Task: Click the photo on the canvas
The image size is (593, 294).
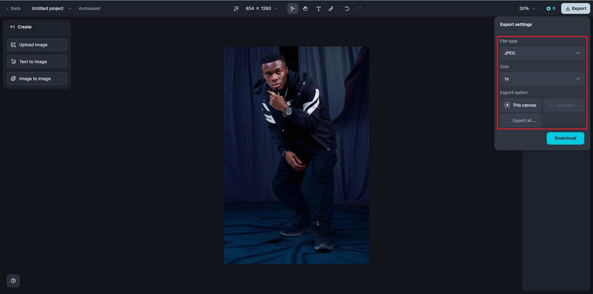Action: point(296,155)
